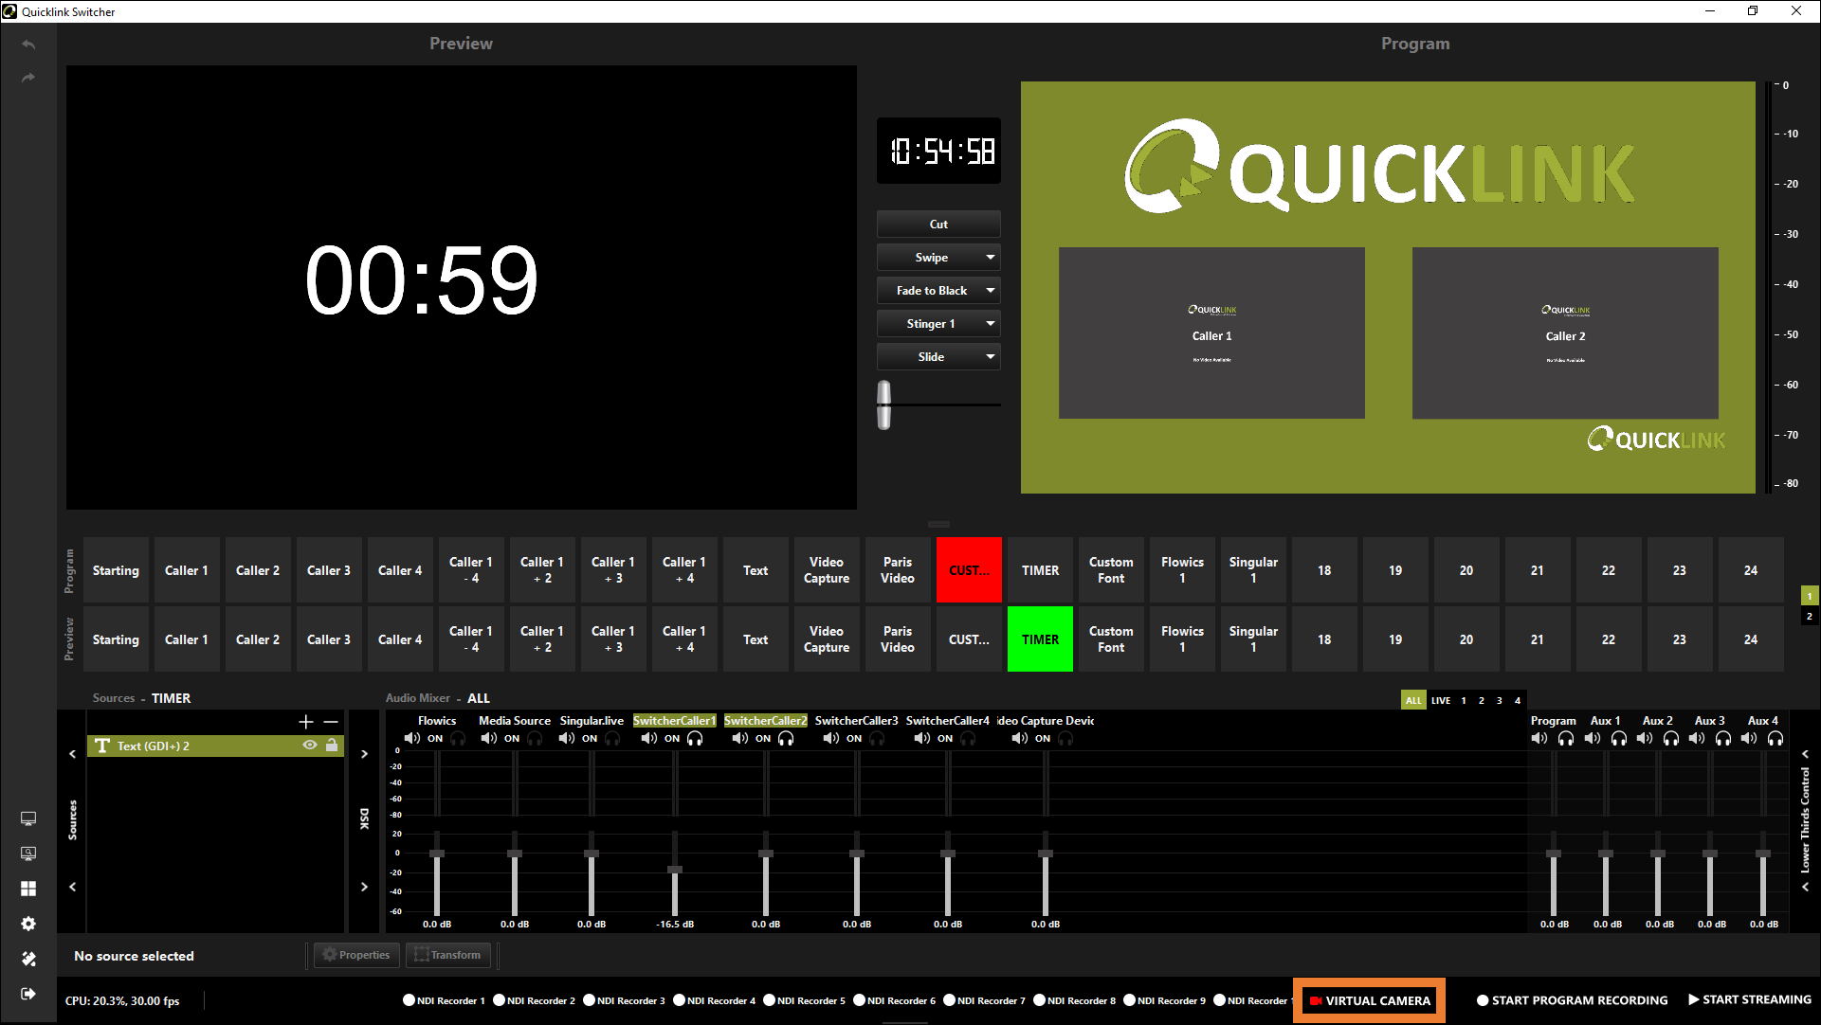The height and width of the screenshot is (1025, 1821).
Task: Remove source with the minus icon
Action: pos(331,722)
